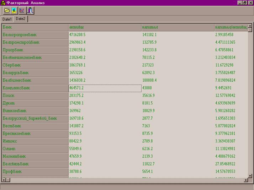
Task: Switch to the Date1 tab
Action: coord(7,19)
